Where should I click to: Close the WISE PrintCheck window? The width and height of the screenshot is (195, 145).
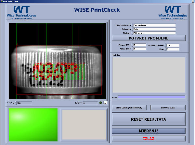tap(193, 1)
